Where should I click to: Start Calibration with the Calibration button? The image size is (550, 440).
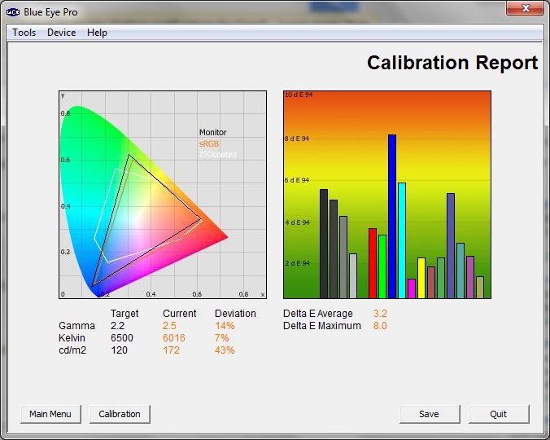tap(120, 414)
